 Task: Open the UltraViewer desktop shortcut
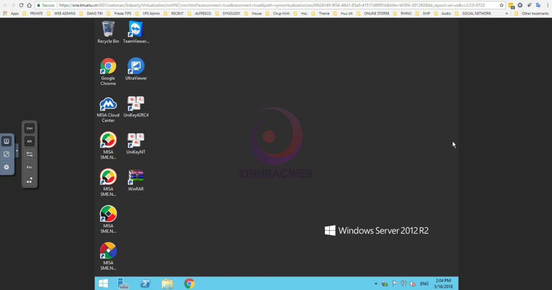click(136, 69)
